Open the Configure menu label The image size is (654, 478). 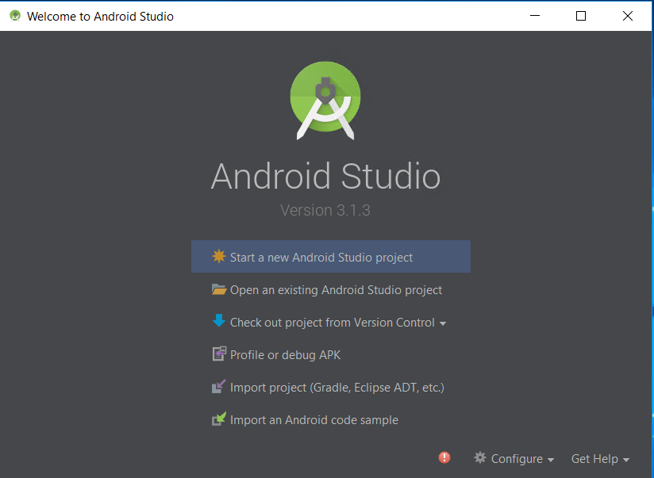(x=517, y=458)
